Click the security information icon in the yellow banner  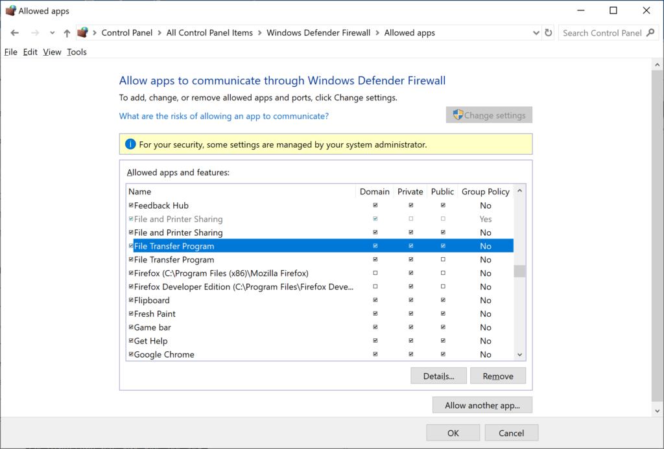[130, 144]
